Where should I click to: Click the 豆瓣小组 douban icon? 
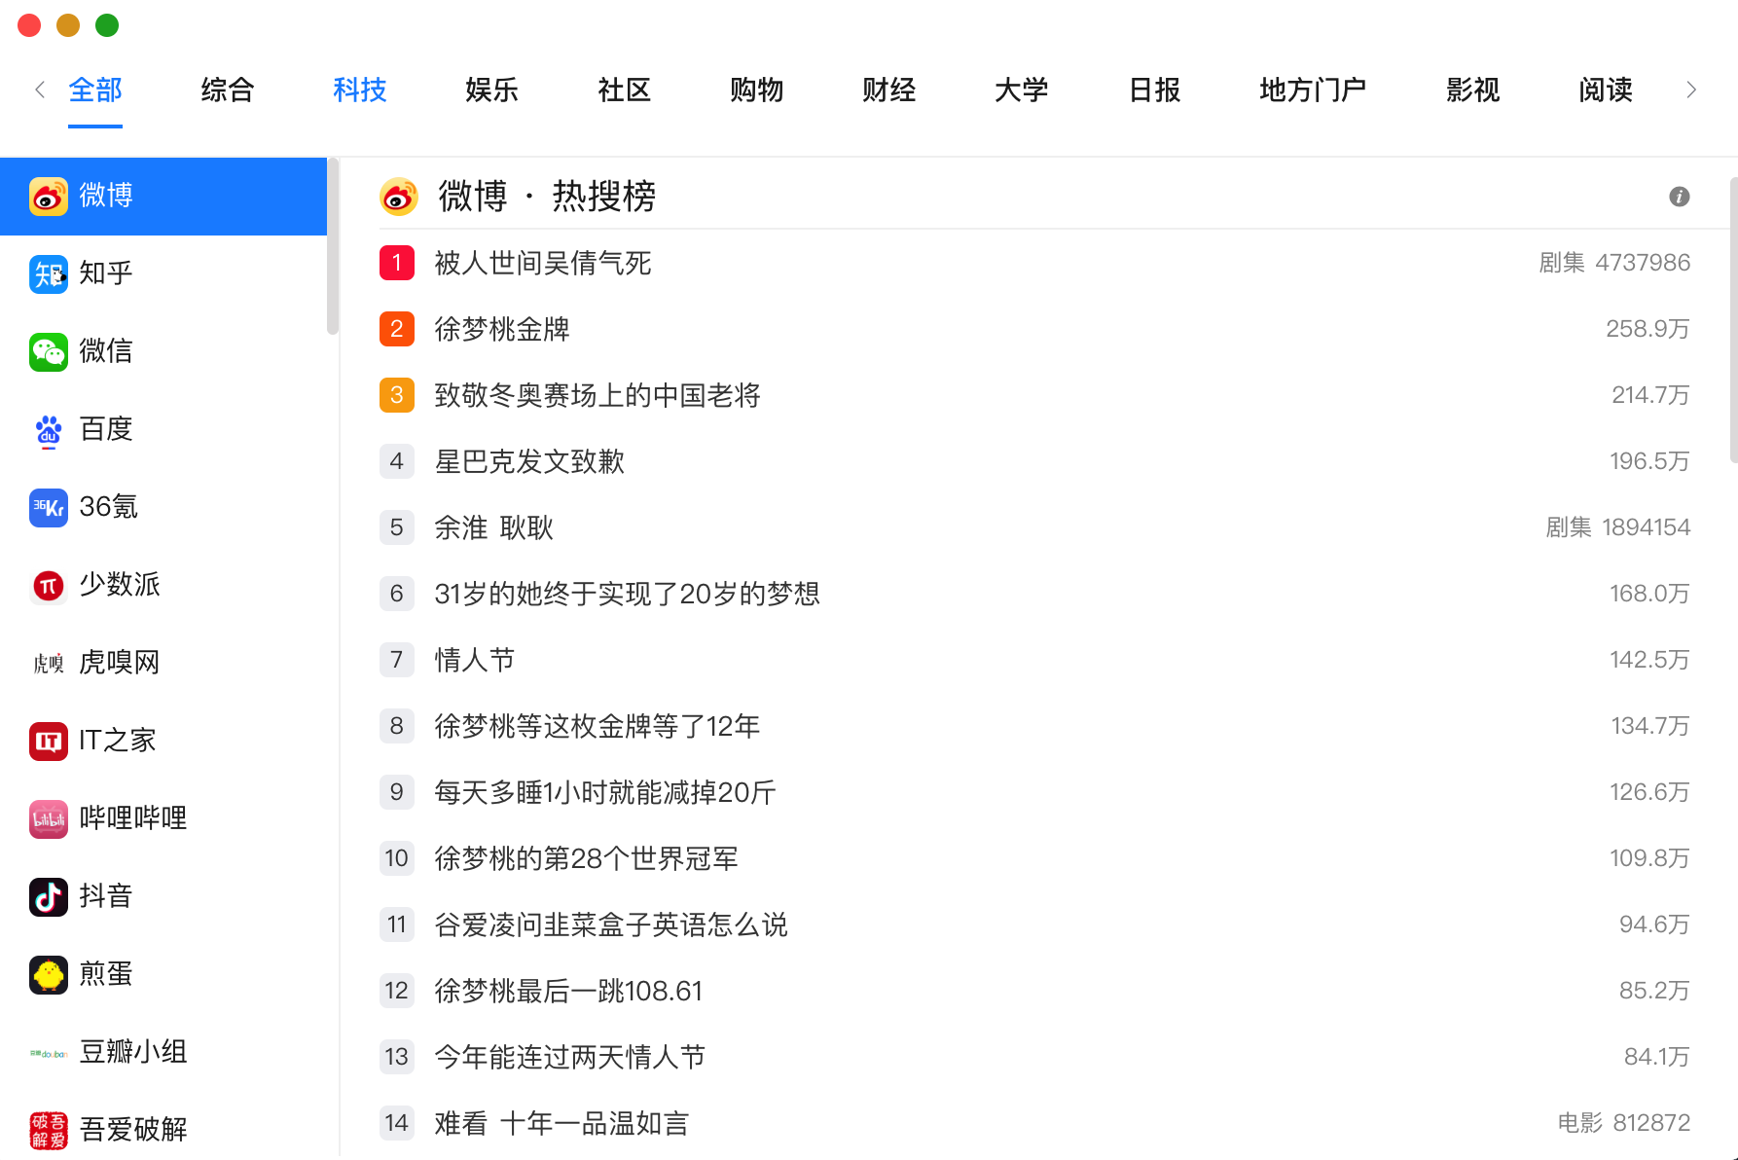49,1053
